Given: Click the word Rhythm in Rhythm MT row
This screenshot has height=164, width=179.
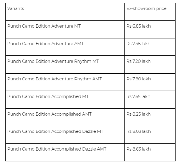Looking at the screenshot, I should click(83, 61).
